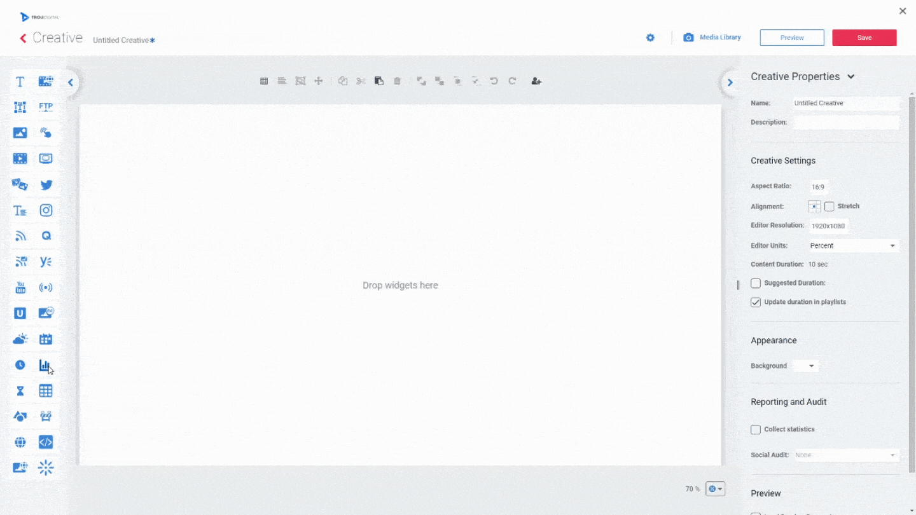Open the Background color dropdown

click(805, 366)
